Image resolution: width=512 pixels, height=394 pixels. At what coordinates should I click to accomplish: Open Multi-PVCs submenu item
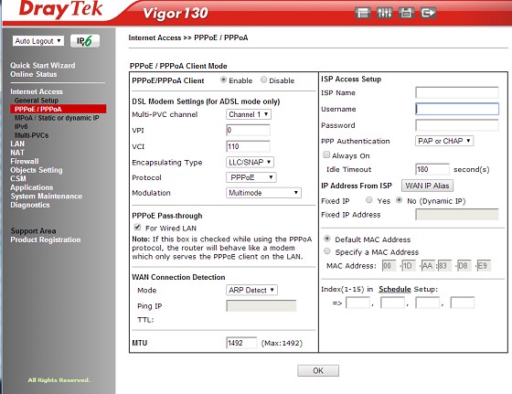pos(31,135)
